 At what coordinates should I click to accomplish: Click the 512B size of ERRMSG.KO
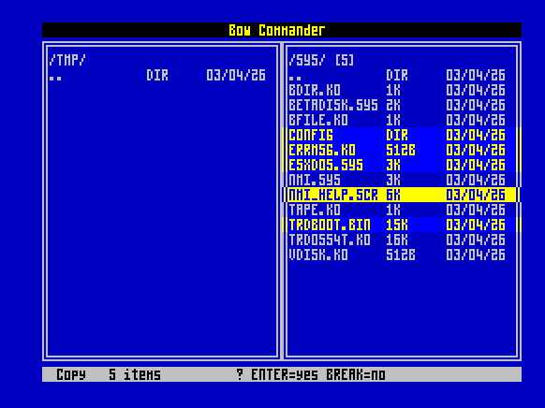click(x=401, y=150)
